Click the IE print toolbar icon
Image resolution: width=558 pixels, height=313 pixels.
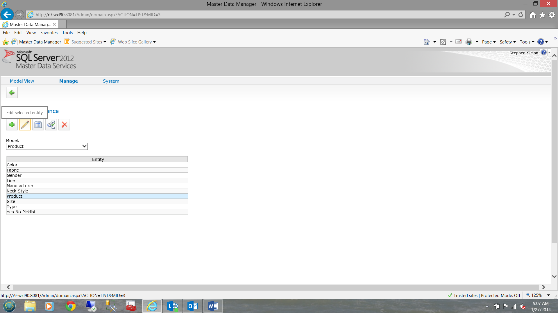(x=469, y=42)
